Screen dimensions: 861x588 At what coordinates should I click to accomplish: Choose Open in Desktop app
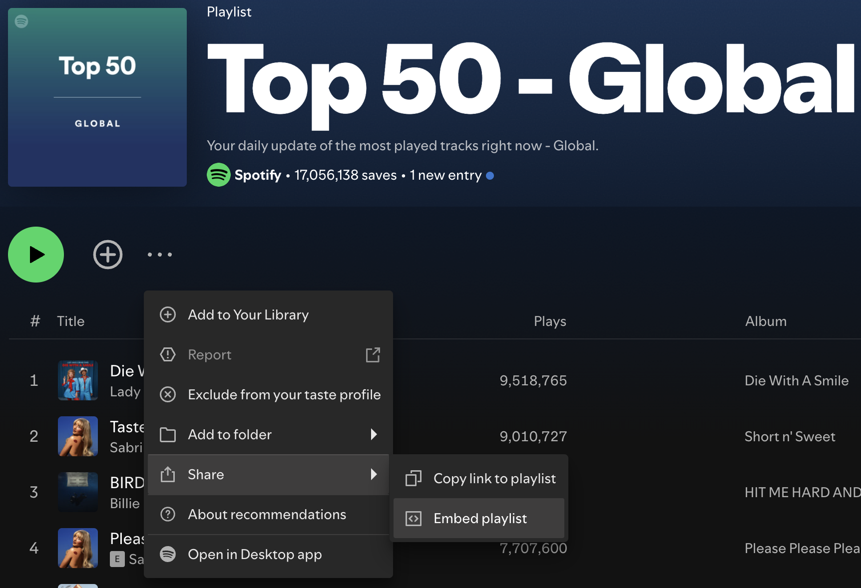[x=255, y=555]
